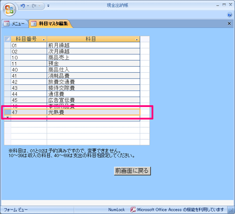Click the Undo icon
235x214 pixels.
coord(23,6)
